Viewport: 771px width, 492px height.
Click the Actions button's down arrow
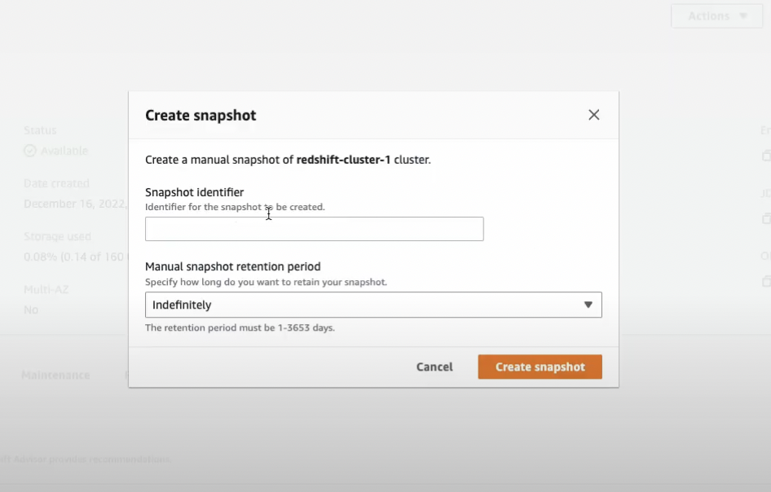click(743, 16)
